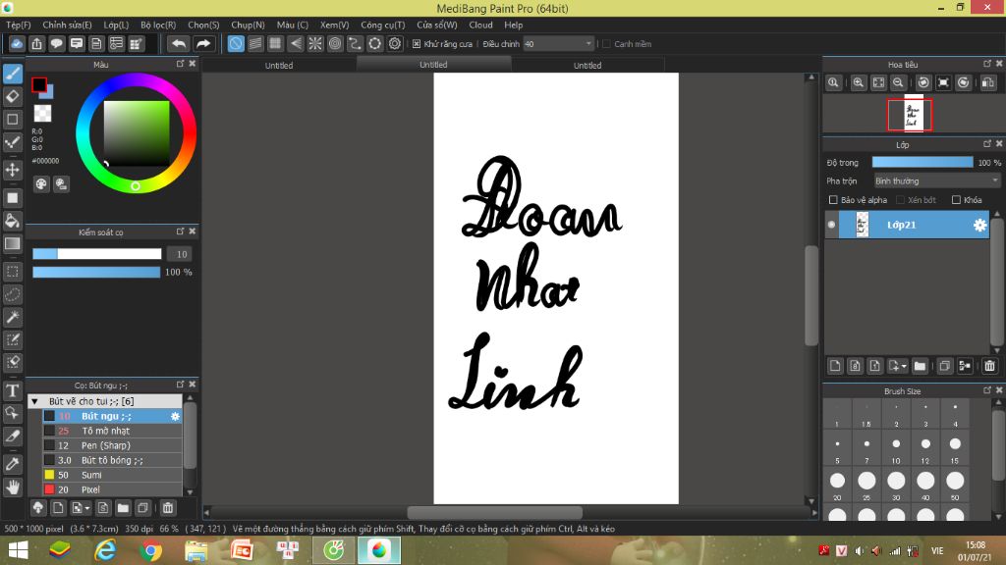Delete the selected brush with trash icon

point(167,508)
